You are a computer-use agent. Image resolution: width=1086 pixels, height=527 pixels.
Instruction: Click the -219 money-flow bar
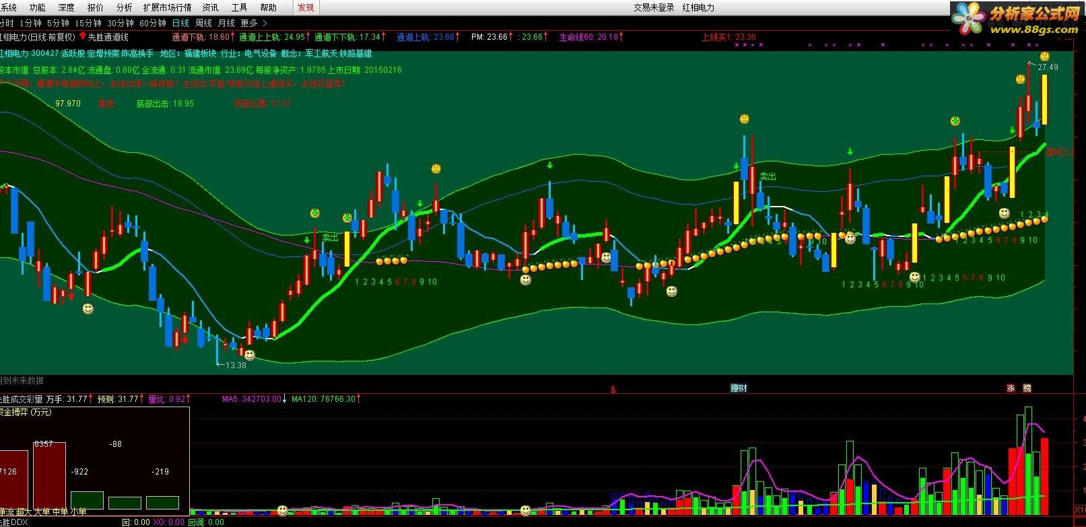(162, 503)
